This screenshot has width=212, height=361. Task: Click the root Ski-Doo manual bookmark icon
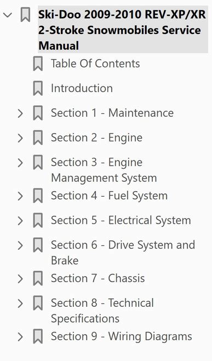[x=25, y=15]
